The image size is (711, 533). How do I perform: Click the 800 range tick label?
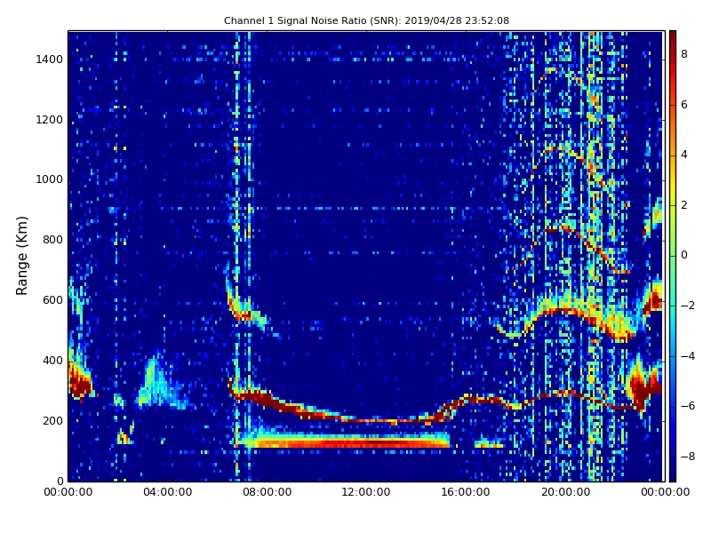[x=52, y=240]
